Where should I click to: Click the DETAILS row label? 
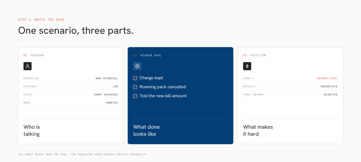[249, 86]
